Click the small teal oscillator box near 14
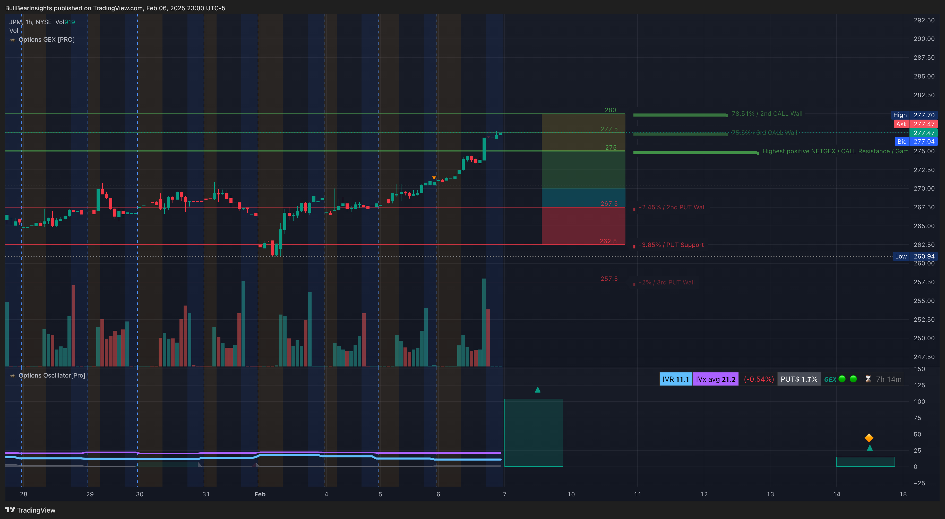Image resolution: width=945 pixels, height=519 pixels. pyautogui.click(x=865, y=462)
